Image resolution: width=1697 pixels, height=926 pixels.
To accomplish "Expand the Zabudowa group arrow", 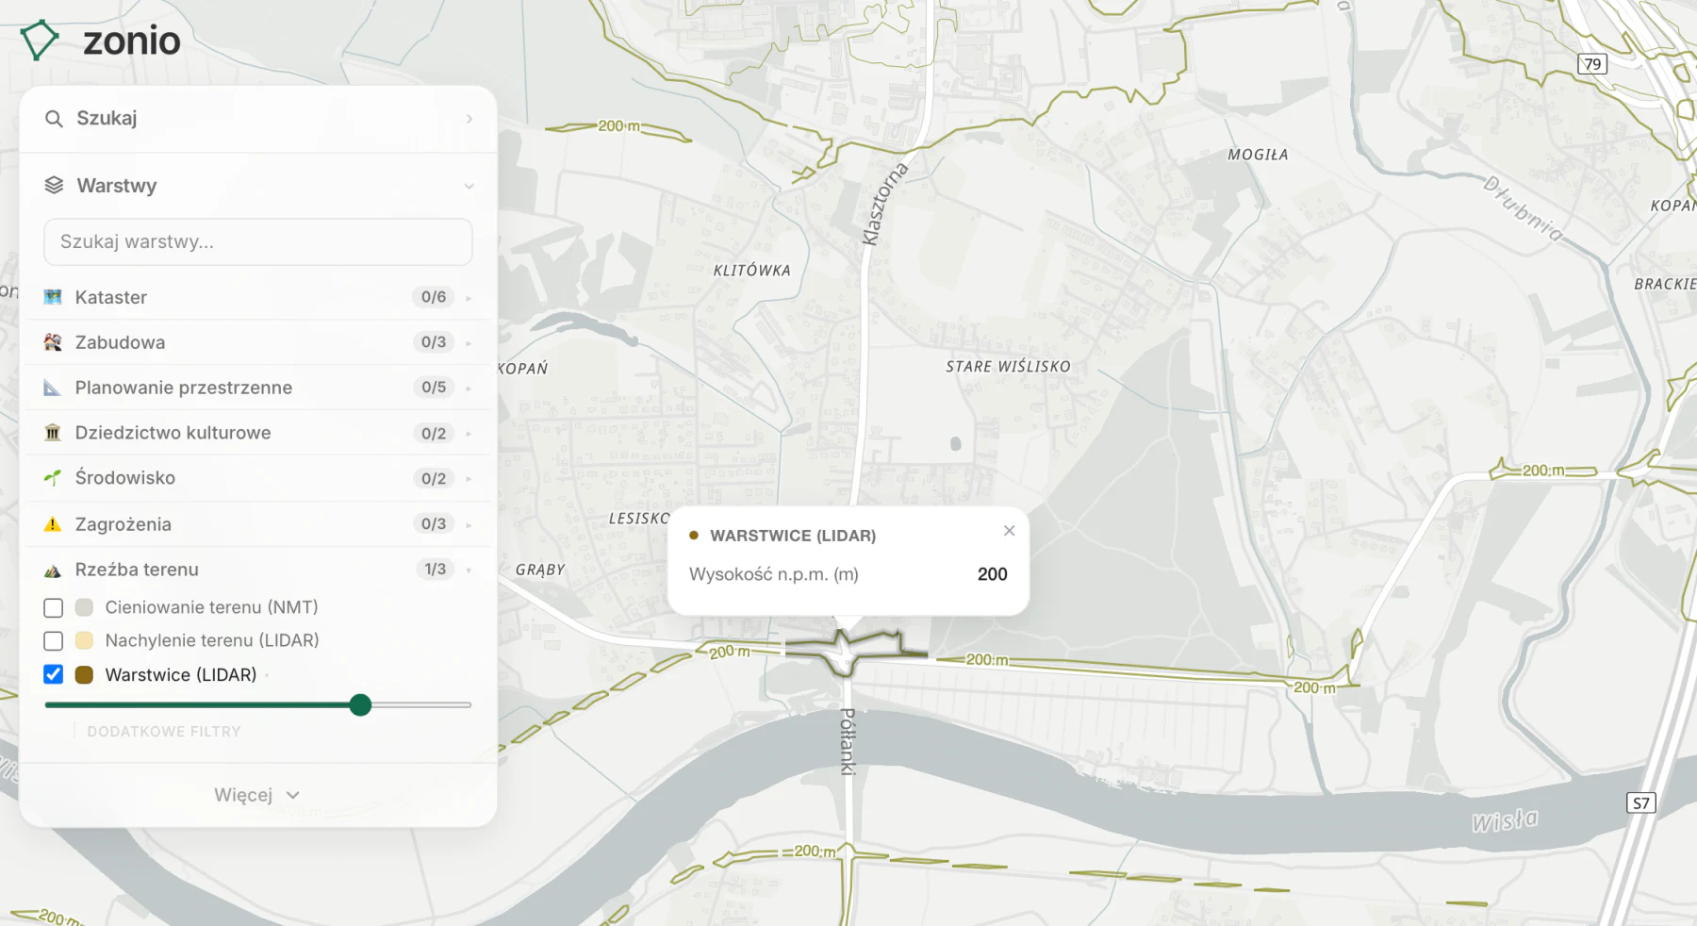I will tap(469, 343).
